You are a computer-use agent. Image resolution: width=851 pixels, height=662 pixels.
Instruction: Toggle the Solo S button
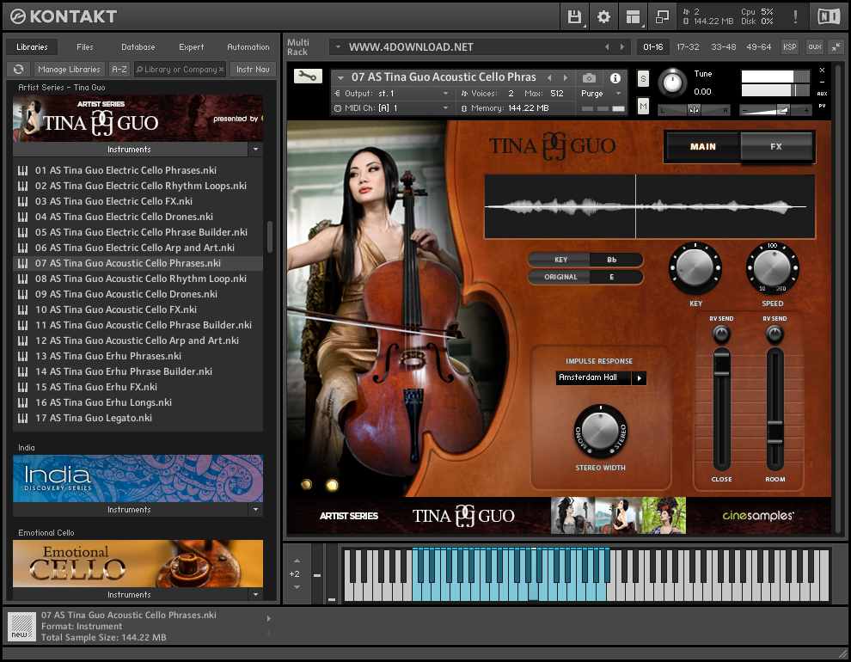pyautogui.click(x=643, y=79)
